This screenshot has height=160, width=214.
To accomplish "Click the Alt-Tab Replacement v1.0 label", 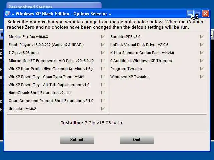I will [x=49, y=85].
